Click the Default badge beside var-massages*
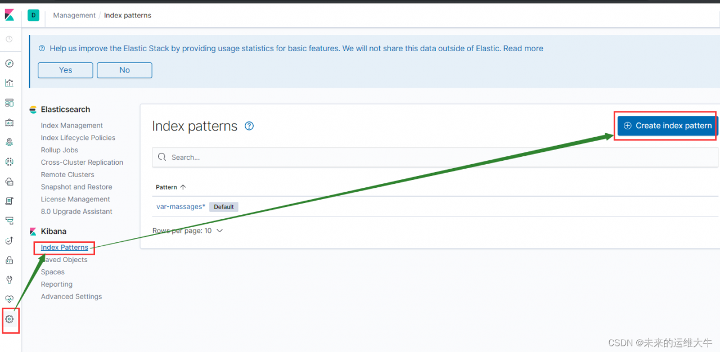Viewport: 720px width, 352px height. tap(223, 207)
